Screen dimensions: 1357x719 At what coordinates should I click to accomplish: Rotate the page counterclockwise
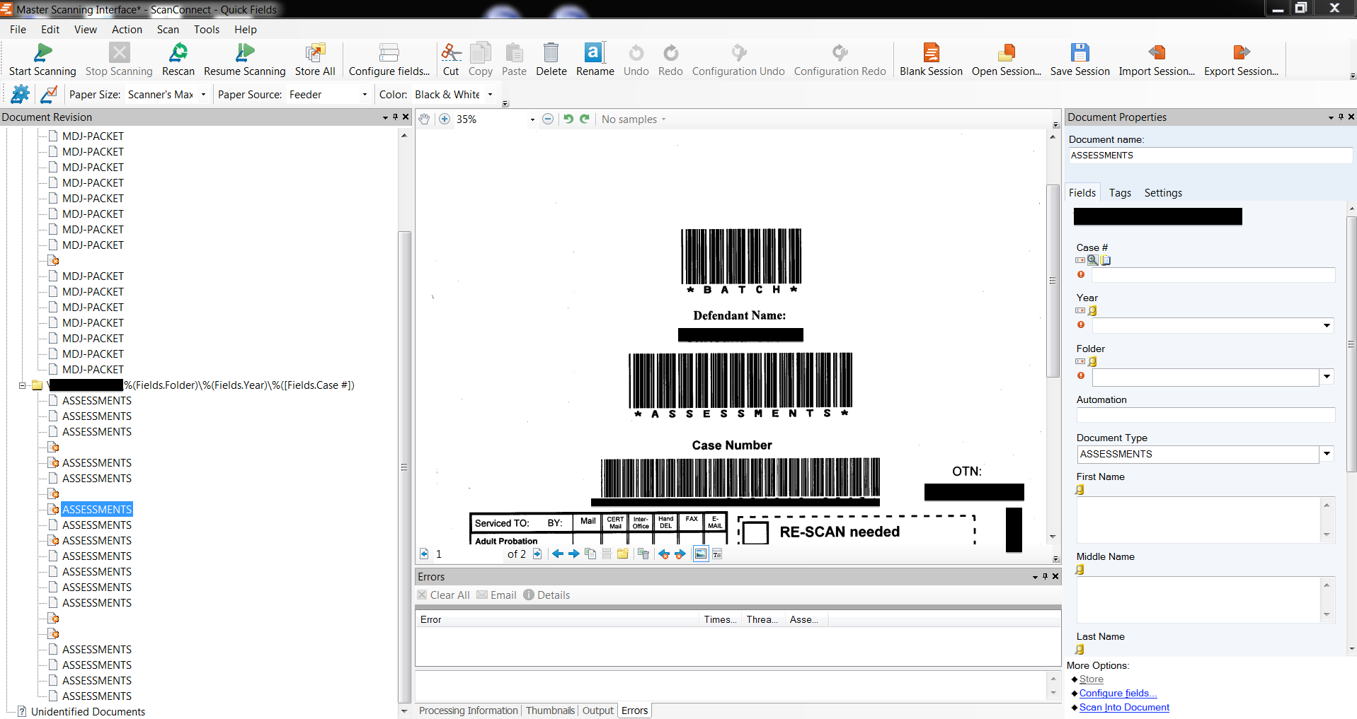coord(568,119)
